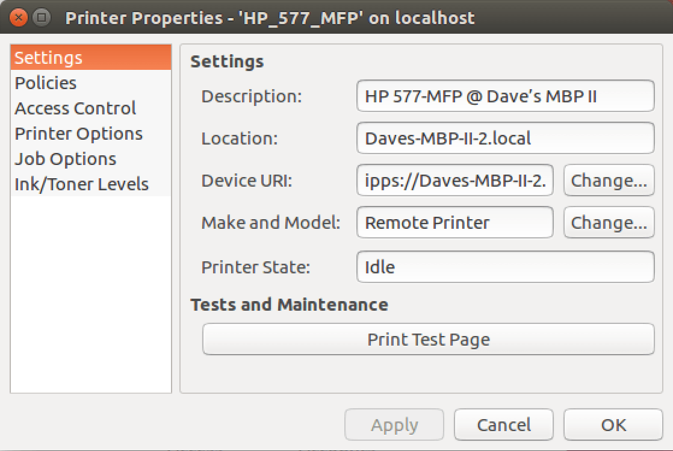Cancel the printer properties dialog
Viewport: 673px width, 451px height.
503,425
